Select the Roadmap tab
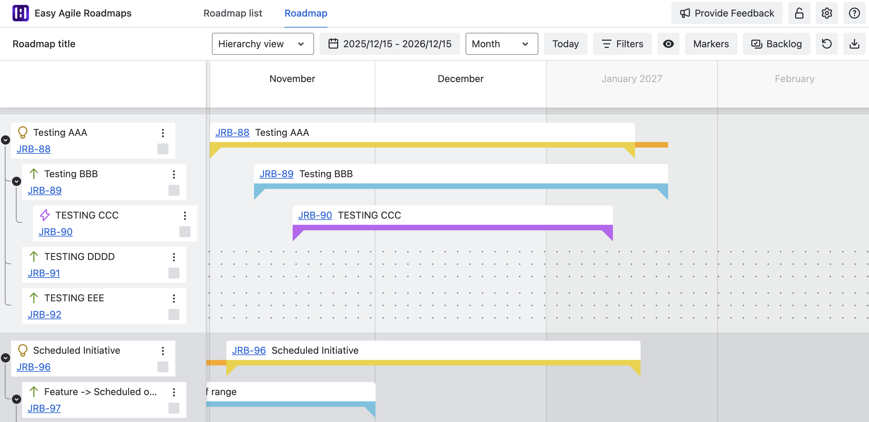Image resolution: width=869 pixels, height=422 pixels. pos(306,13)
